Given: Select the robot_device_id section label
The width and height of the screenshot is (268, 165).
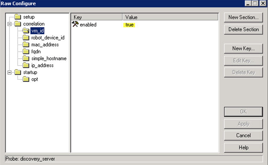Looking at the screenshot, I should 48,38.
